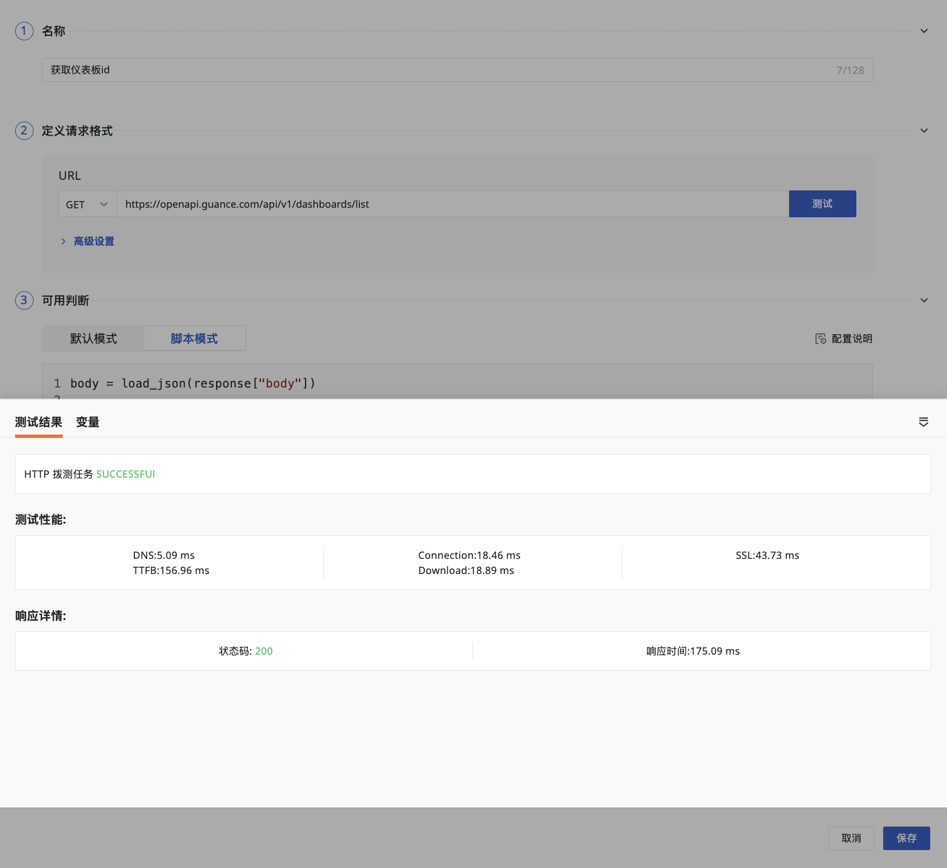This screenshot has height=868, width=947.
Task: Select the 测试结果 tab
Action: tap(39, 422)
